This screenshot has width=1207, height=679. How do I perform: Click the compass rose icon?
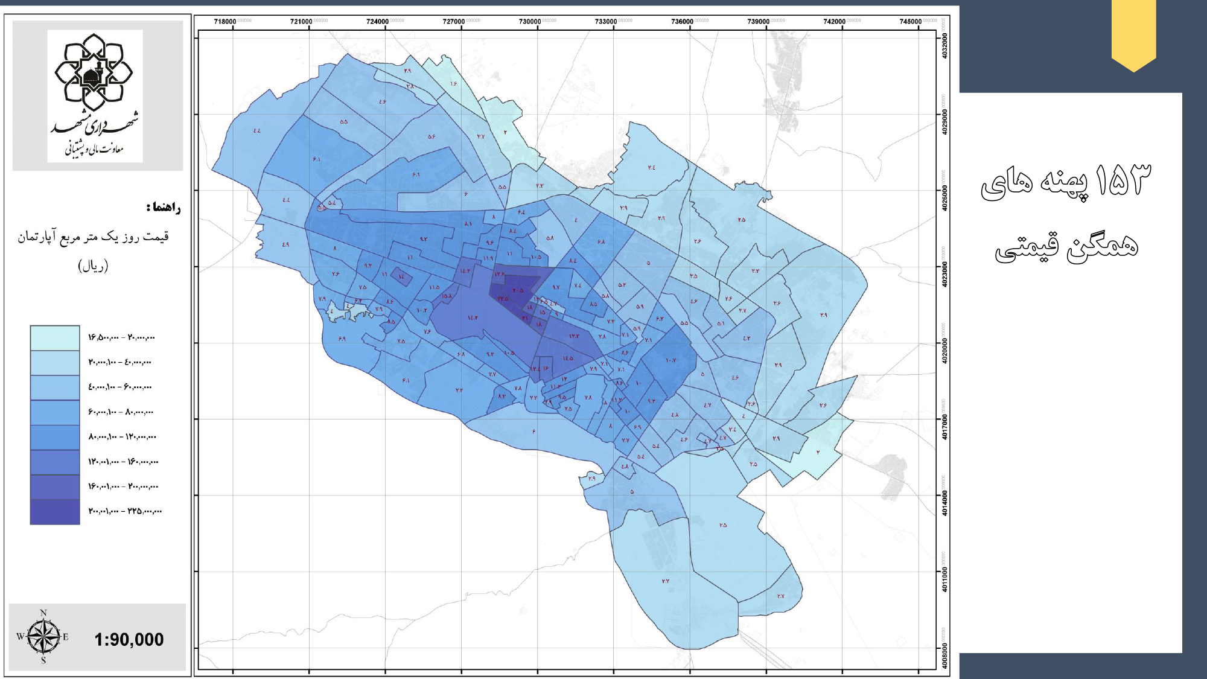click(x=43, y=637)
